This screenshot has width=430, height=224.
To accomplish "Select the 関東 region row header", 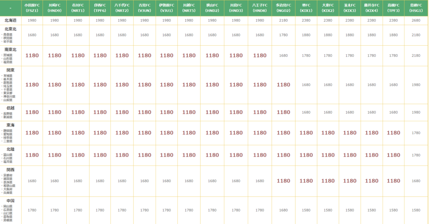I will pos(11,70).
